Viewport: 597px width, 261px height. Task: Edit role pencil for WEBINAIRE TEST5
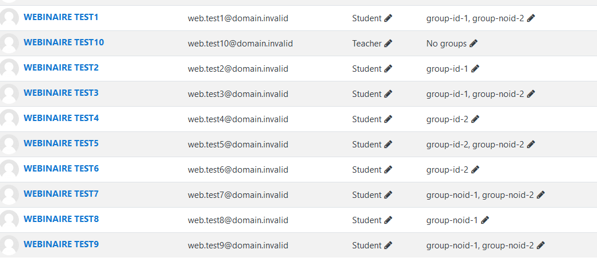pos(388,145)
